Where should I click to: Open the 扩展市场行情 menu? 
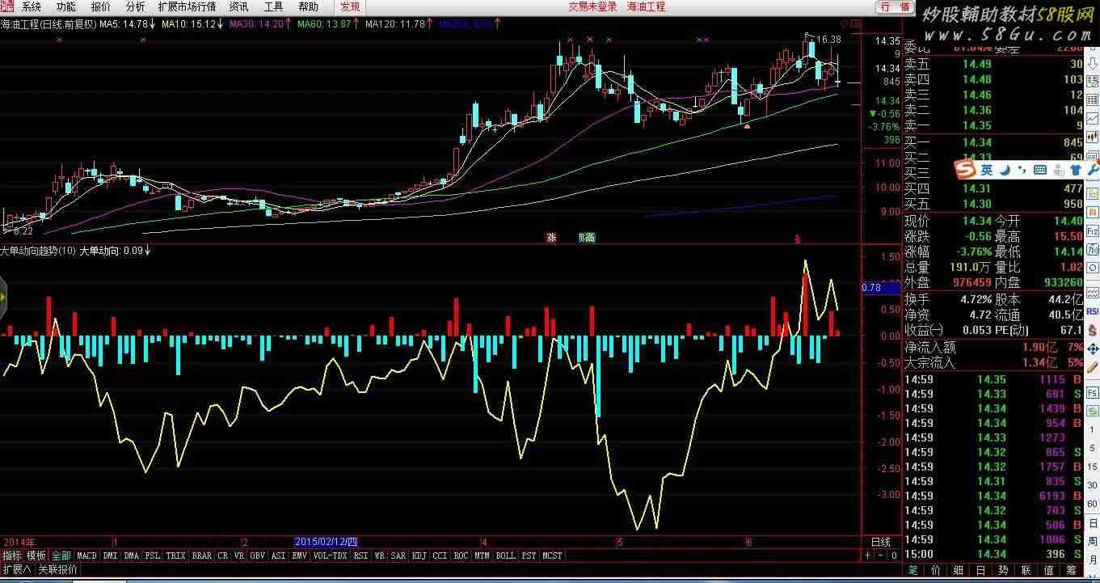pos(188,6)
